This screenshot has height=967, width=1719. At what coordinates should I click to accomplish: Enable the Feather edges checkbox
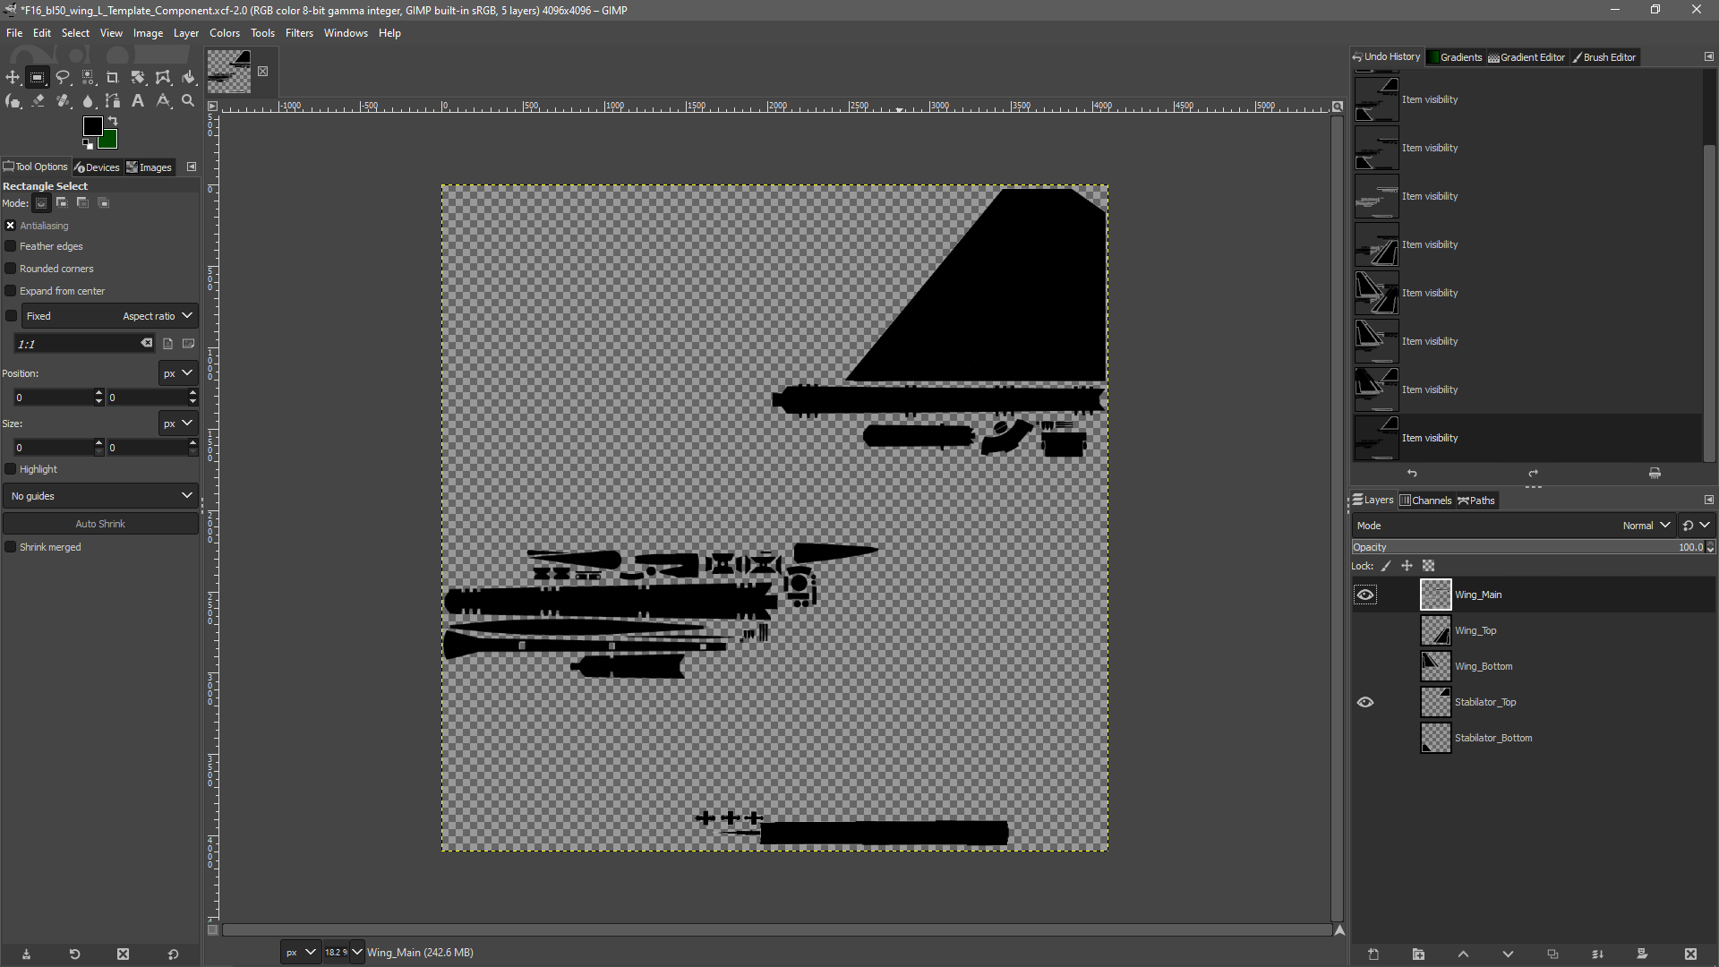11,246
